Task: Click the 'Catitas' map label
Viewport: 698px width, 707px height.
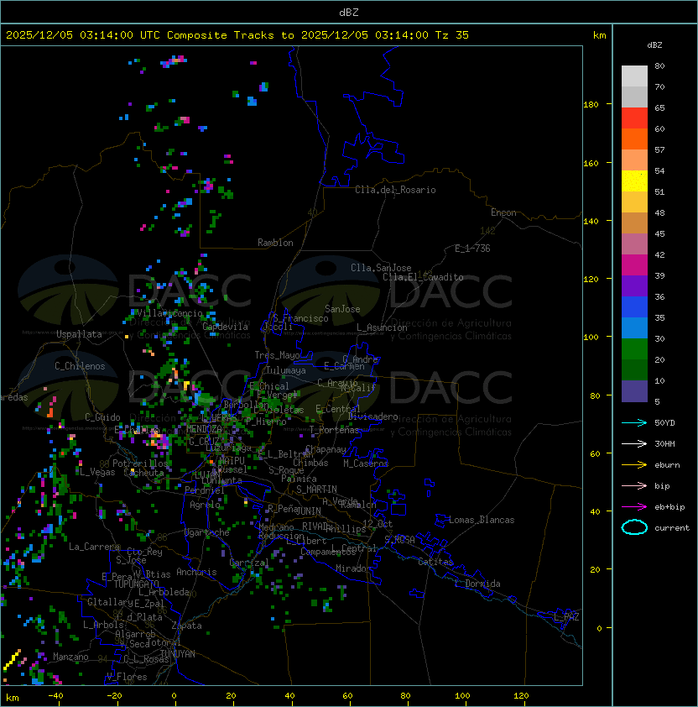Action: click(435, 562)
